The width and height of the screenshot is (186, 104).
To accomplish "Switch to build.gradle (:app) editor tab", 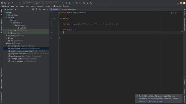I will 70,10.
